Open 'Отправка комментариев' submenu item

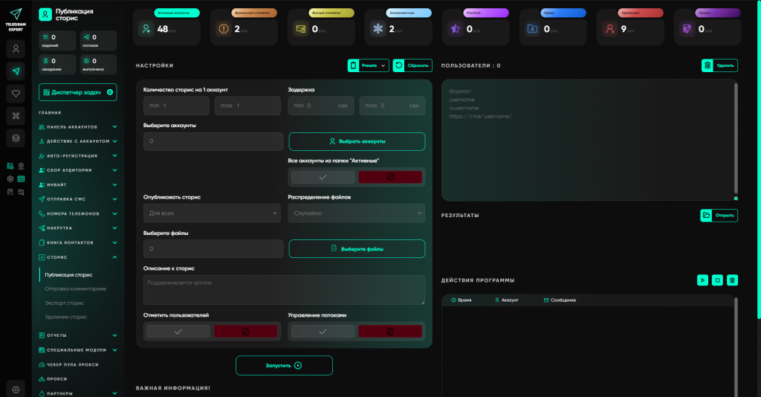tap(75, 288)
